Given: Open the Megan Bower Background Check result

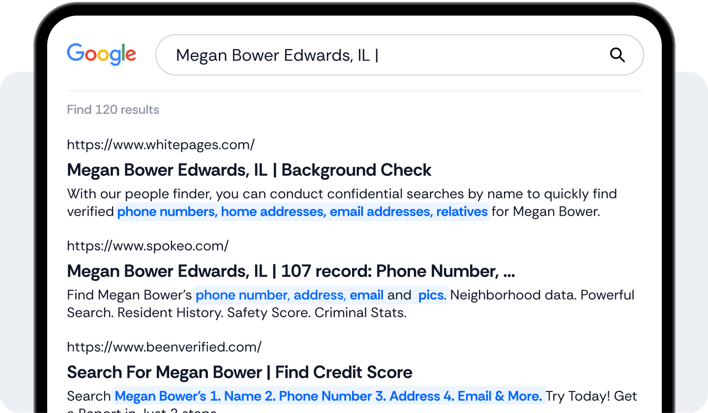Looking at the screenshot, I should pos(249,170).
